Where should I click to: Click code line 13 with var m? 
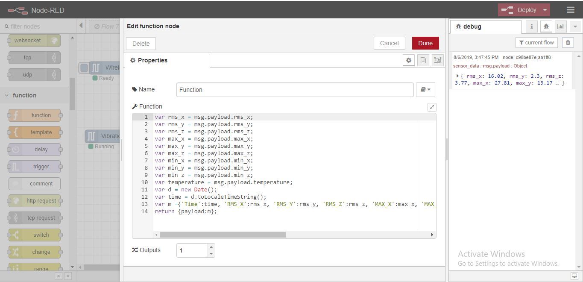coord(295,204)
